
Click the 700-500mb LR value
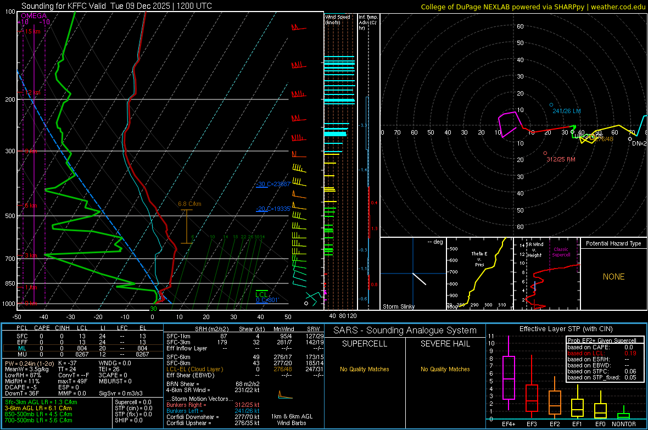[38, 420]
